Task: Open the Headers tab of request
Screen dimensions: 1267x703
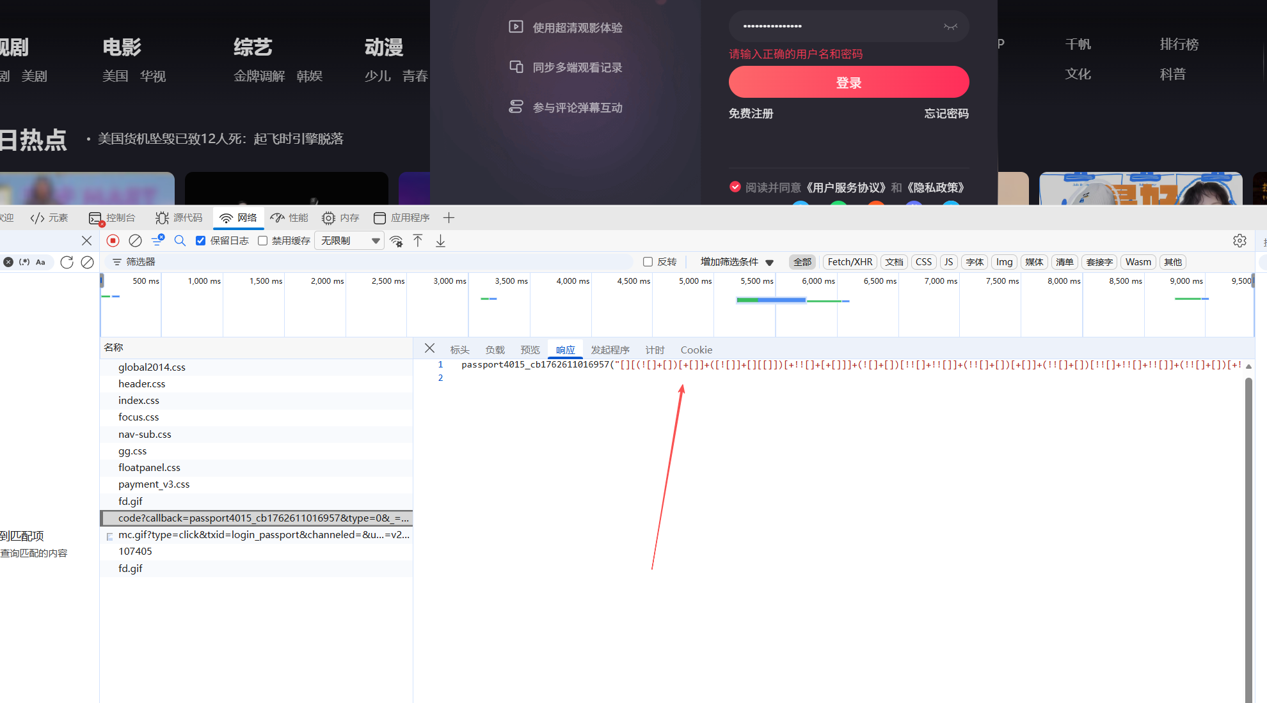Action: [459, 350]
